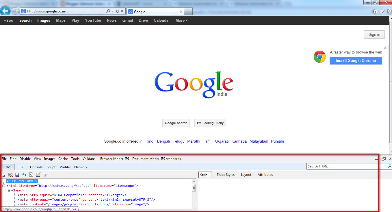The width and height of the screenshot is (392, 212).
Task: Click the Install Google Chrome button
Action: (x=356, y=60)
